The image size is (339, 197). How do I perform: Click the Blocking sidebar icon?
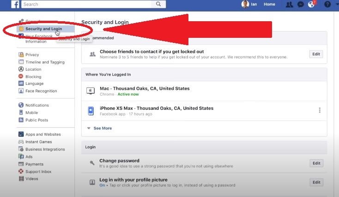pos(21,76)
